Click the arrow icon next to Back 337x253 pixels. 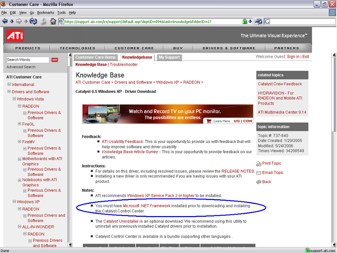(258, 182)
